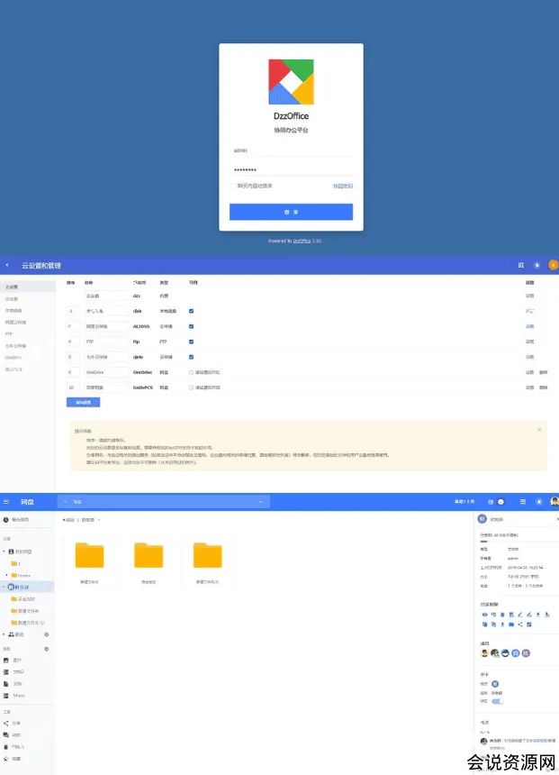Click the orange user avatar in cloud settings header

553,266
